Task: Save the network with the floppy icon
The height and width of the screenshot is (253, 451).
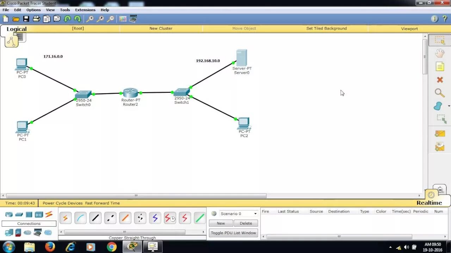Action: click(x=26, y=19)
